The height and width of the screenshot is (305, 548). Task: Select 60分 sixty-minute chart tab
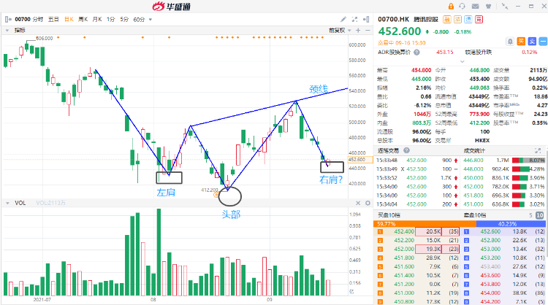[139, 20]
